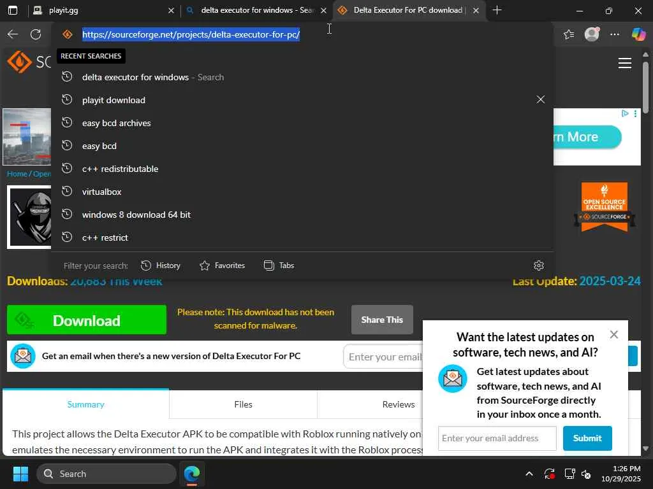This screenshot has height=489, width=653.
Task: Close the delta executor search tab
Action: tap(323, 10)
